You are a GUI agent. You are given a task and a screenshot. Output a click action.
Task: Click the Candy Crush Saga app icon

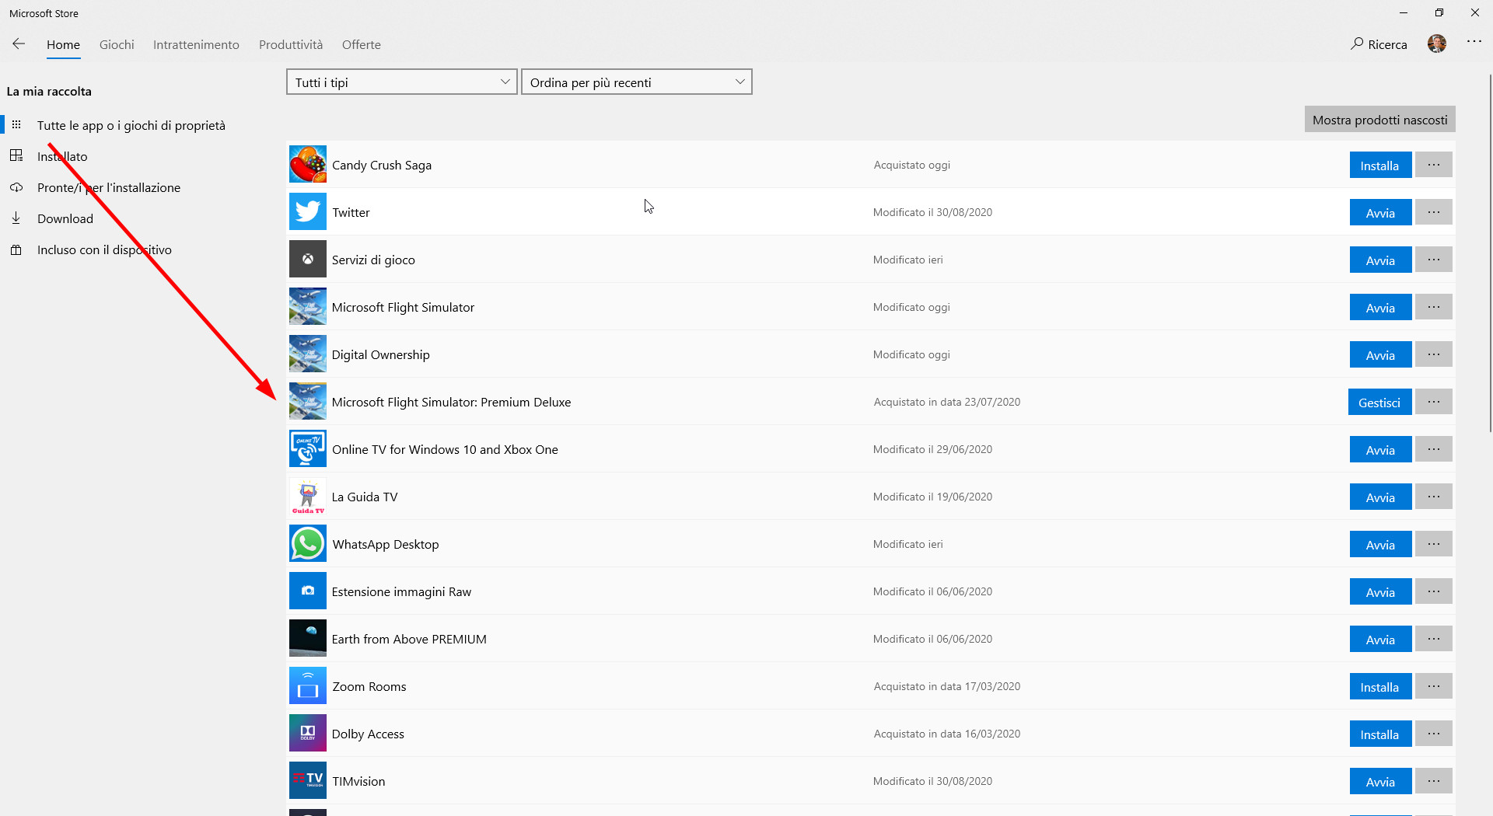click(x=308, y=165)
